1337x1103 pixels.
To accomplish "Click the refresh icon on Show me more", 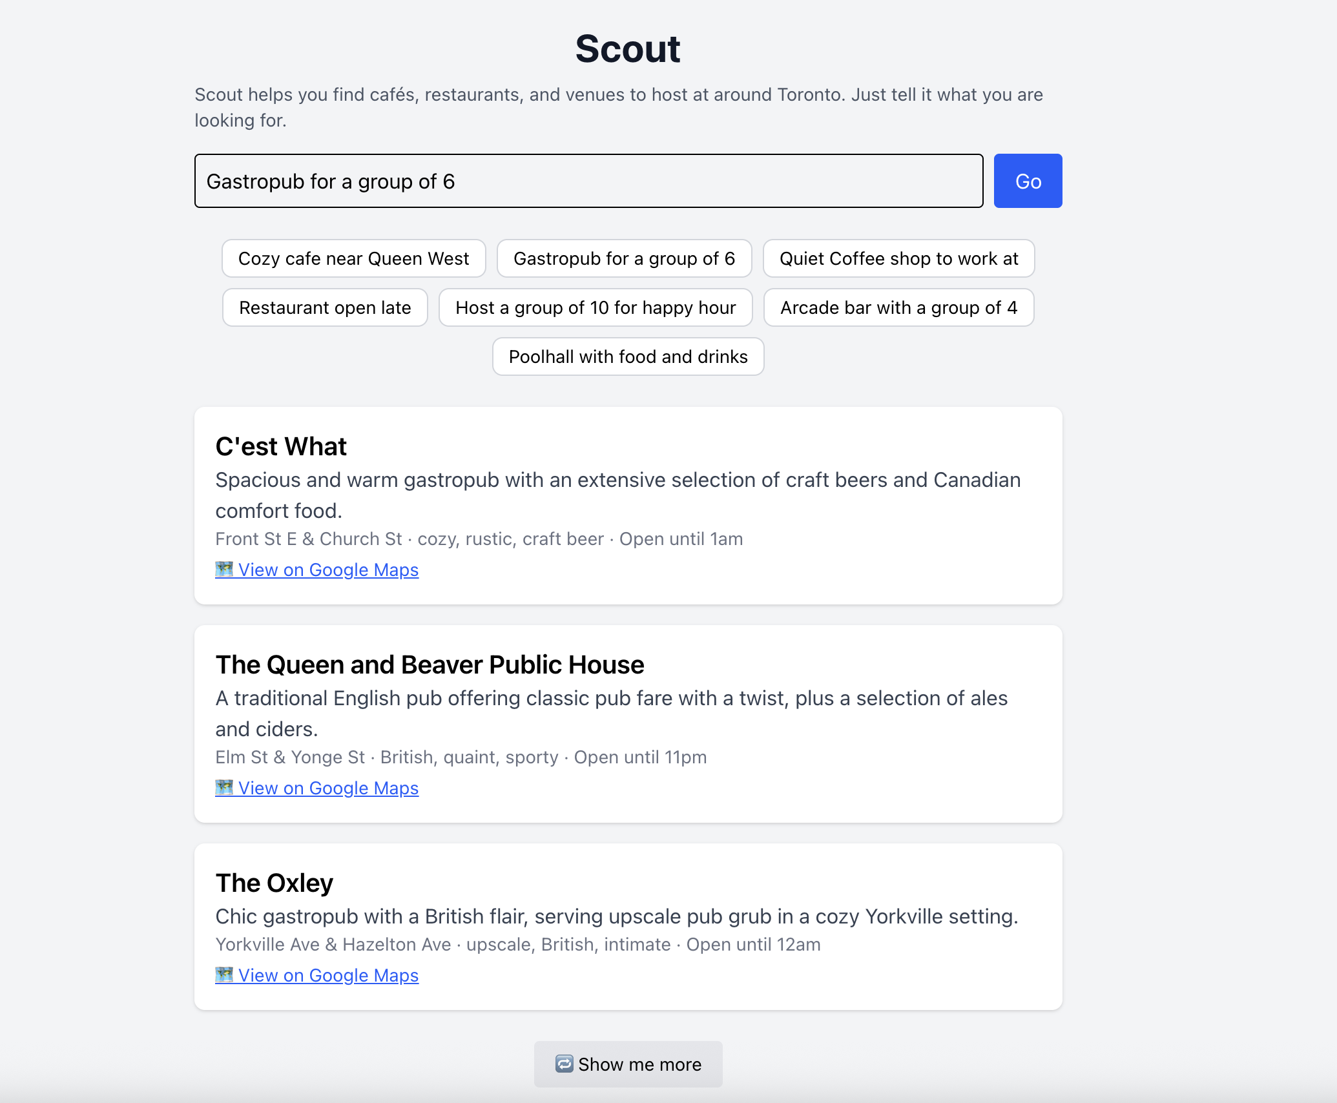I will 565,1064.
